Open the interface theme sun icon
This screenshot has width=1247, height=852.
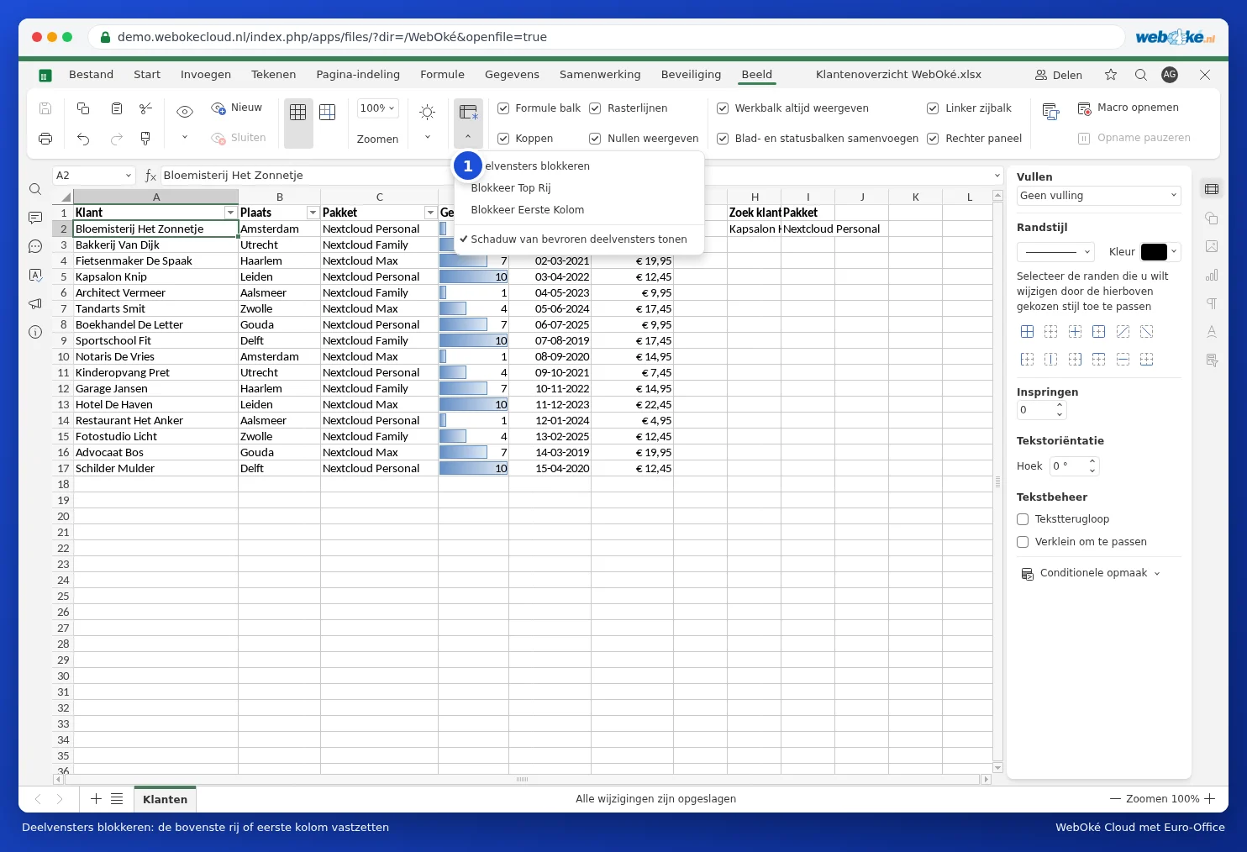427,112
